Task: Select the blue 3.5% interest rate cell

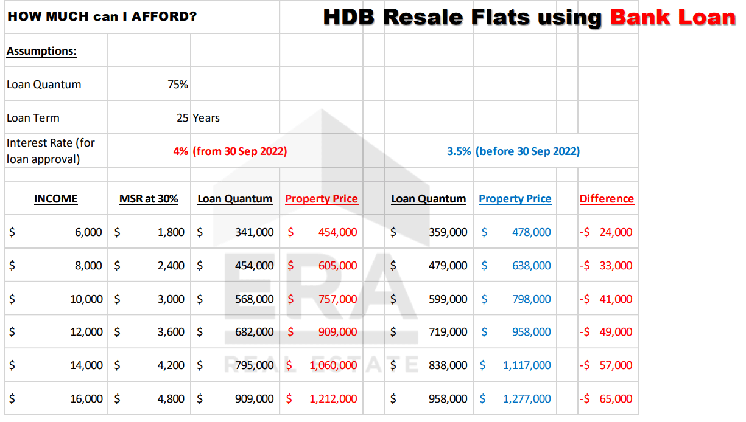Action: (459, 151)
